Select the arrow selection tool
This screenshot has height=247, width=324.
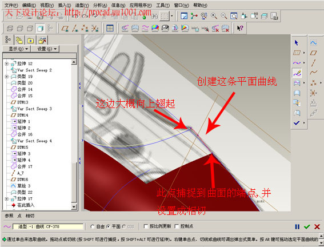tap(297, 43)
